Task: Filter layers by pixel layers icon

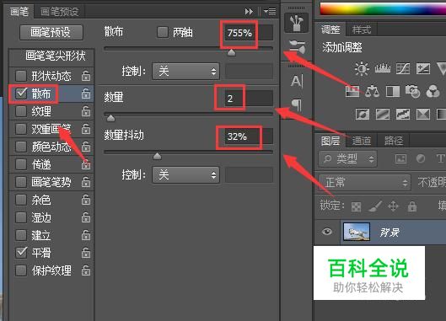Action: pyautogui.click(x=400, y=158)
